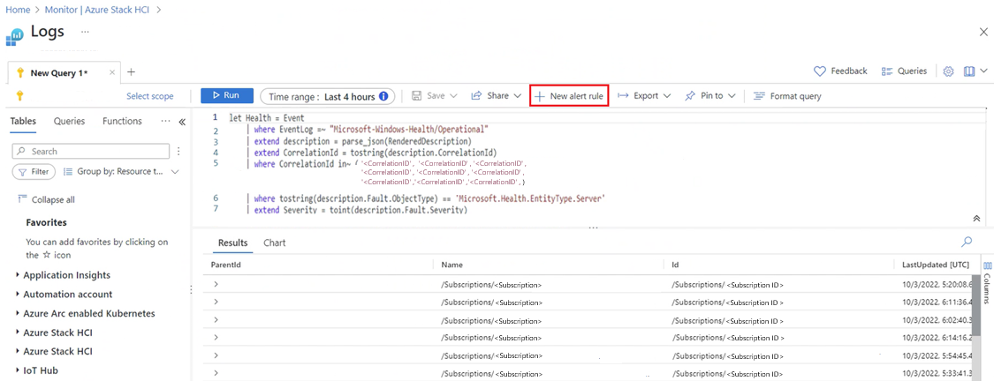Screen dimensions: 994x381
Task: Switch to the Tables tab
Action: (x=23, y=122)
